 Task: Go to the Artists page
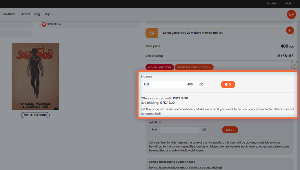26,14
